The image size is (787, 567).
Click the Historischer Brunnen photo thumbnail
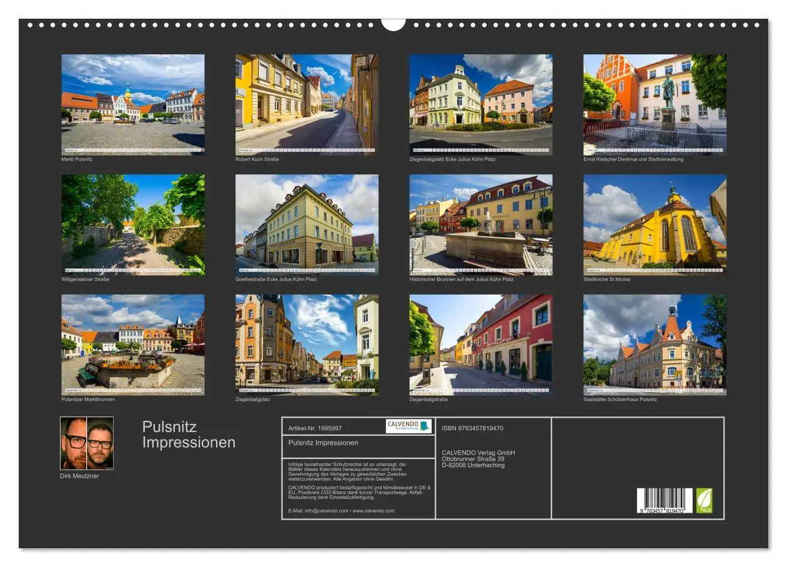coord(481,225)
